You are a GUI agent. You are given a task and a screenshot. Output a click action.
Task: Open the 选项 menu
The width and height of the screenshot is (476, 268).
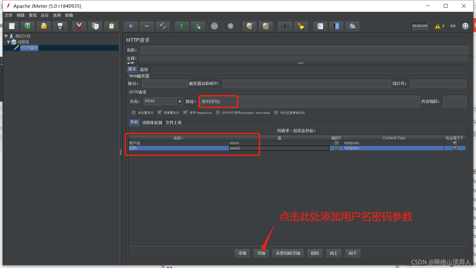click(57, 15)
